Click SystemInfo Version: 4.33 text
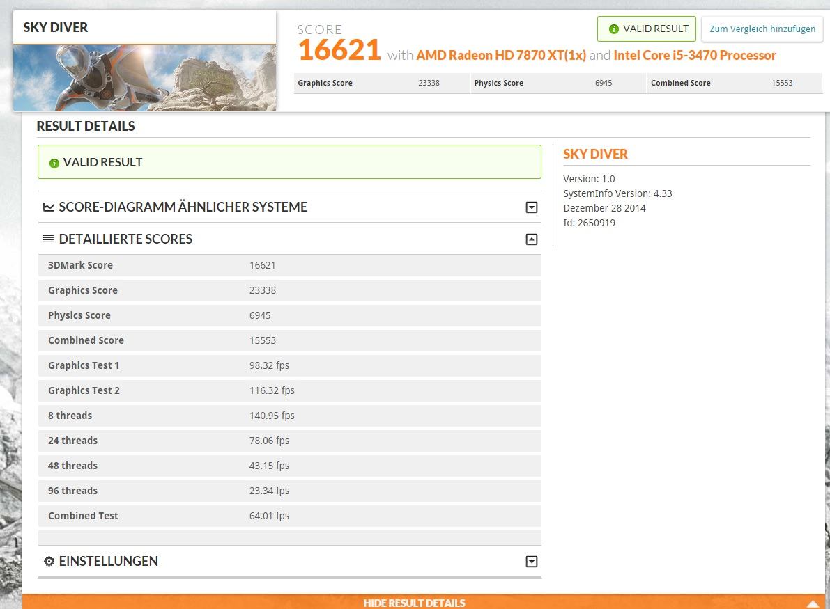Image resolution: width=830 pixels, height=609 pixels. pyautogui.click(x=617, y=193)
